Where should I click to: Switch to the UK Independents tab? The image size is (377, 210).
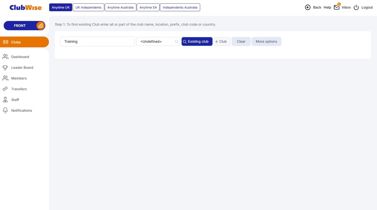(88, 7)
